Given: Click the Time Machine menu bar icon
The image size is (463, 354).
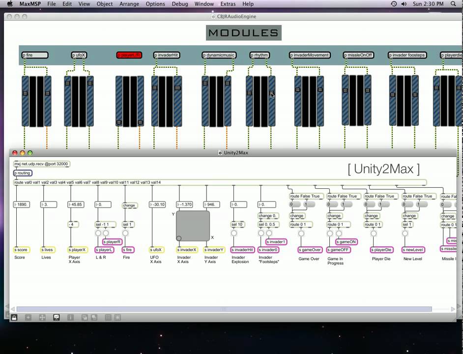Looking at the screenshot, I should coord(394,4).
